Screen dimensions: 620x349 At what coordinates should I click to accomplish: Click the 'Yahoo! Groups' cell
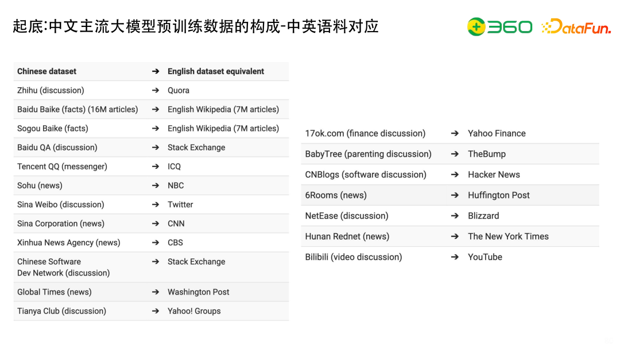point(194,311)
